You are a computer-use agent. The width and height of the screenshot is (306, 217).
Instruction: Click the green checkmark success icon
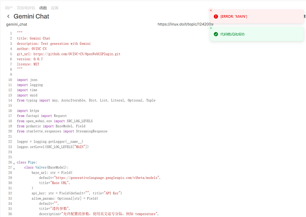[216, 34]
